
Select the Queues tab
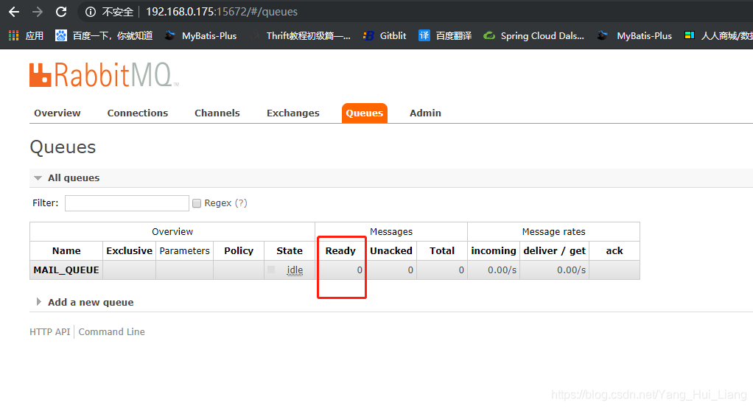[x=365, y=113]
